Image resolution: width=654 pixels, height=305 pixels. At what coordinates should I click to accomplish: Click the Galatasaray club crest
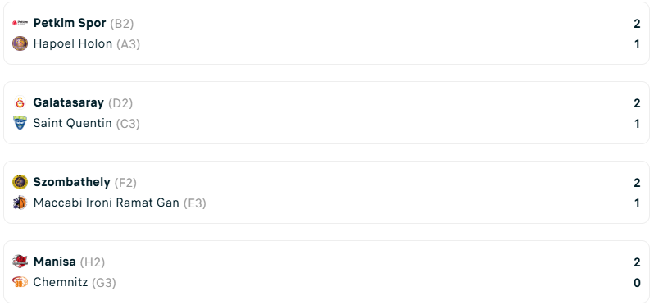click(20, 102)
